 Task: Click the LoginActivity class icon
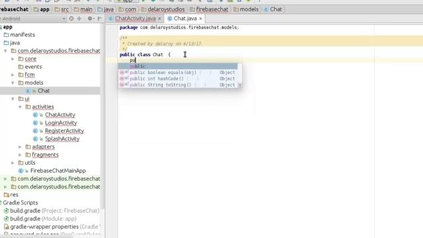click(35, 123)
